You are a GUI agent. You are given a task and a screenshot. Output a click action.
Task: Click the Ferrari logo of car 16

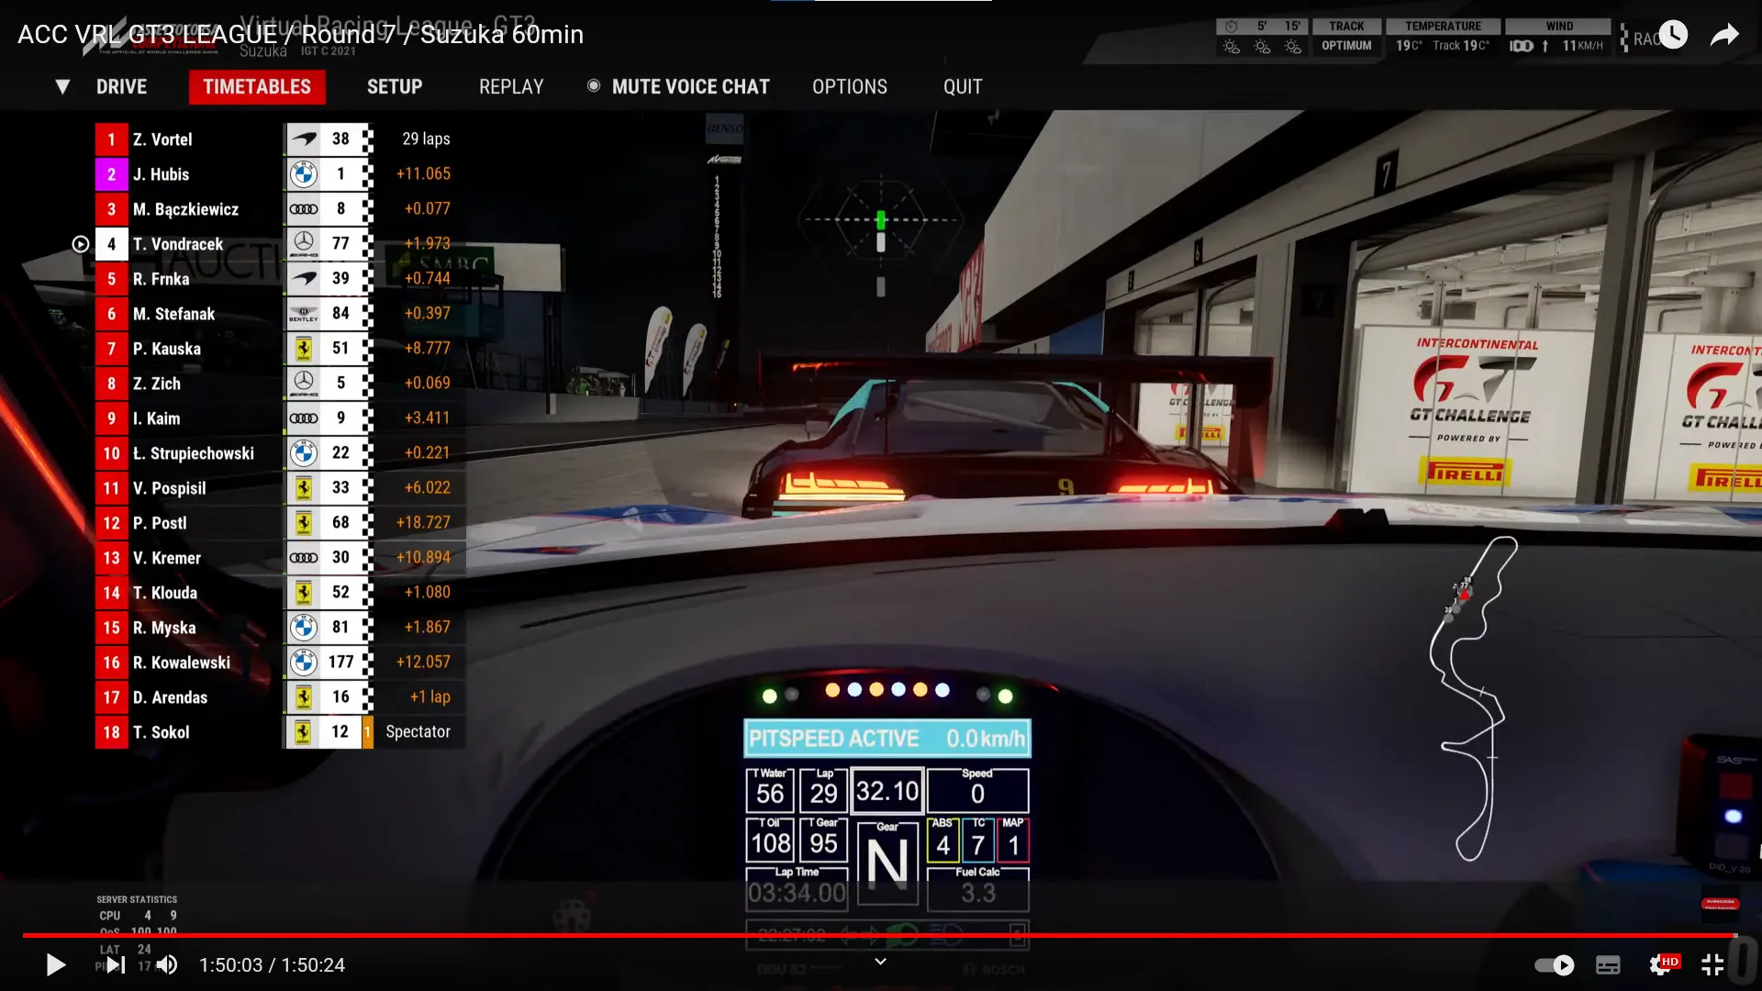[304, 697]
